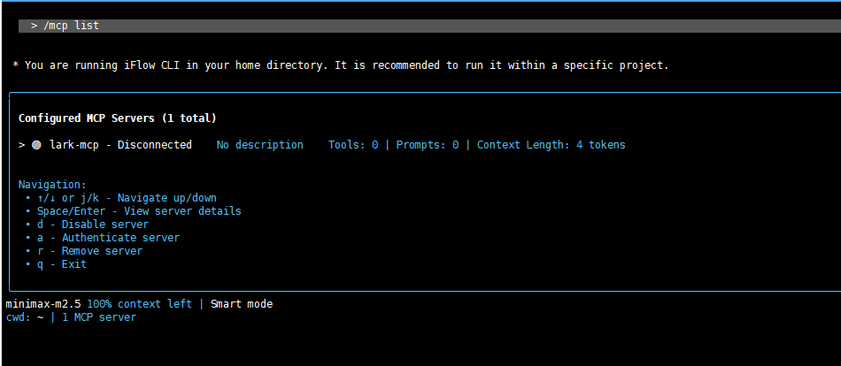This screenshot has height=366, width=841.
Task: Click the Remove server option
Action: pos(89,251)
